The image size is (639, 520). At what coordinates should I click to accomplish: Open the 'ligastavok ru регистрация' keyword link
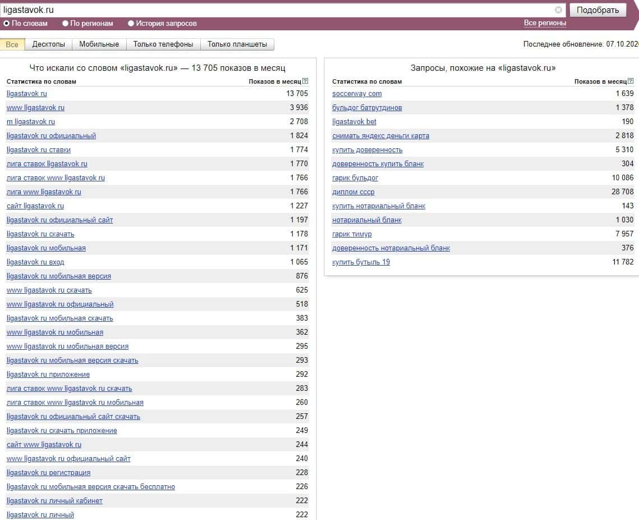[x=48, y=473]
